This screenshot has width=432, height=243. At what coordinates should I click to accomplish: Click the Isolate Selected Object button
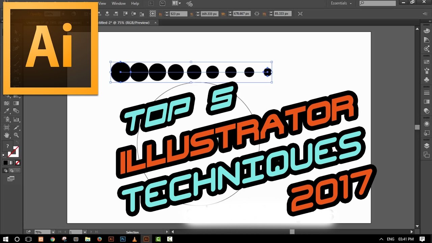(x=300, y=13)
